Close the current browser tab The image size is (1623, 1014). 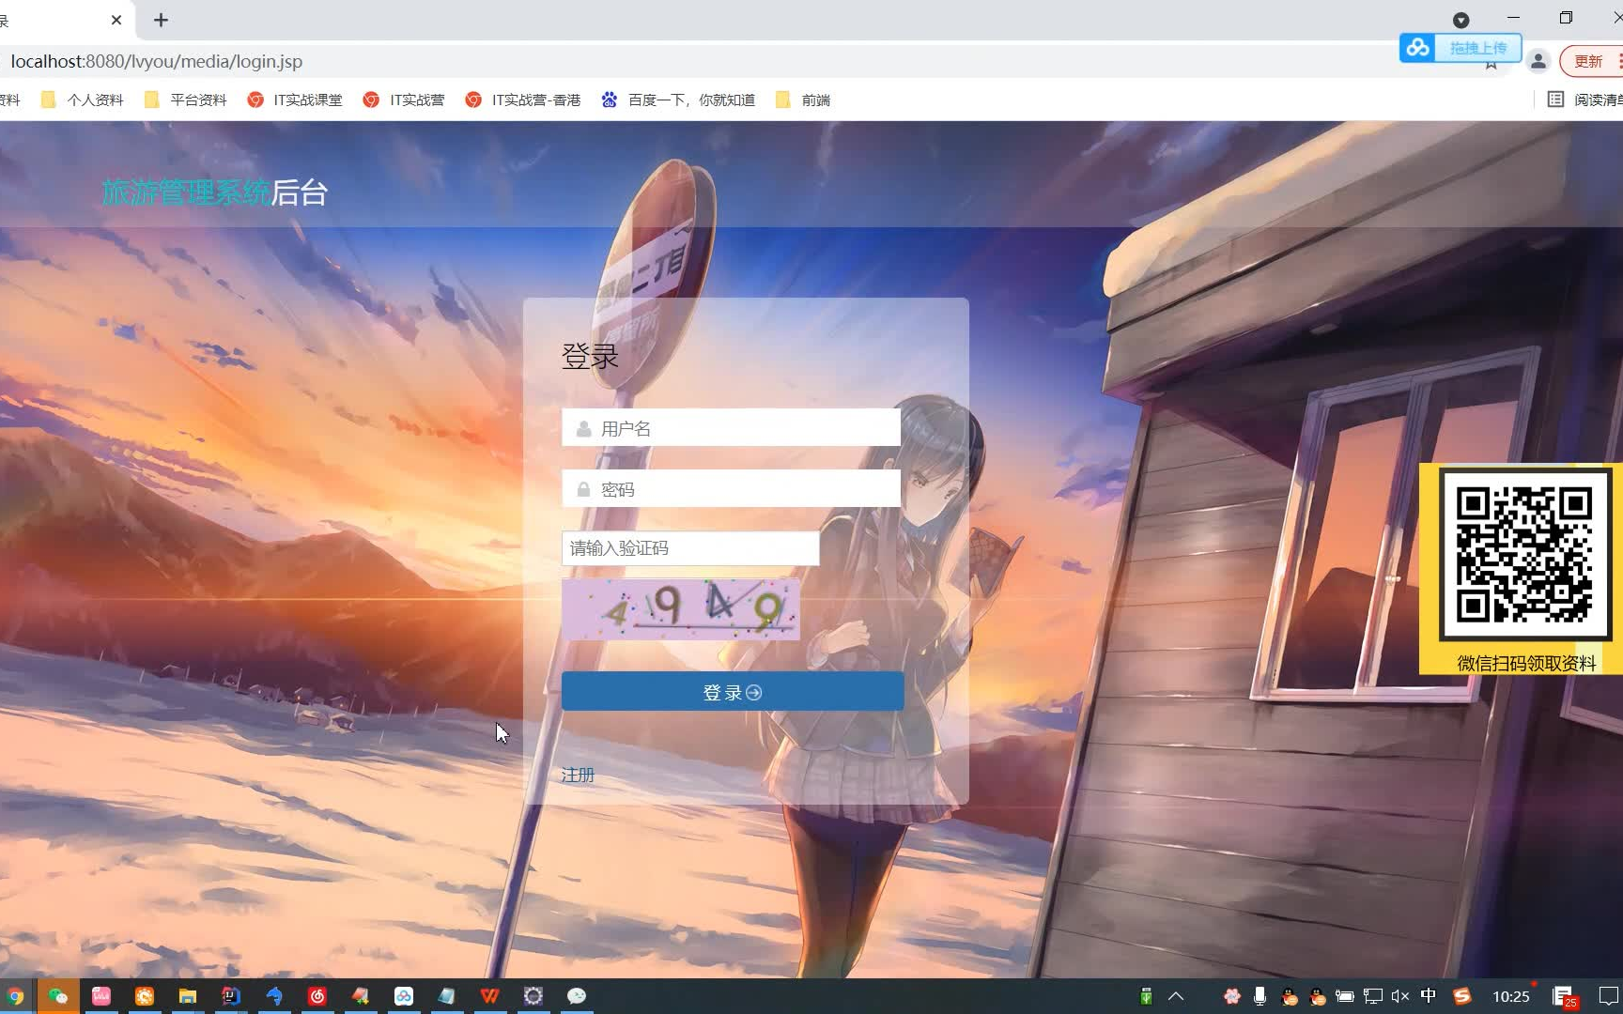116,20
